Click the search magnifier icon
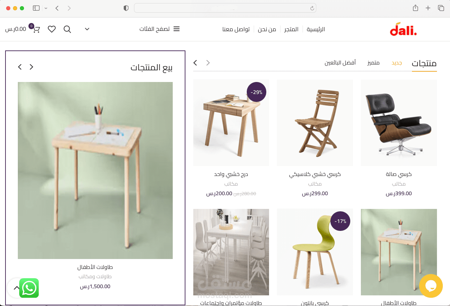 [67, 29]
